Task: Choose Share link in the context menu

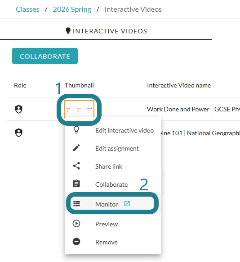Action: coord(113,166)
